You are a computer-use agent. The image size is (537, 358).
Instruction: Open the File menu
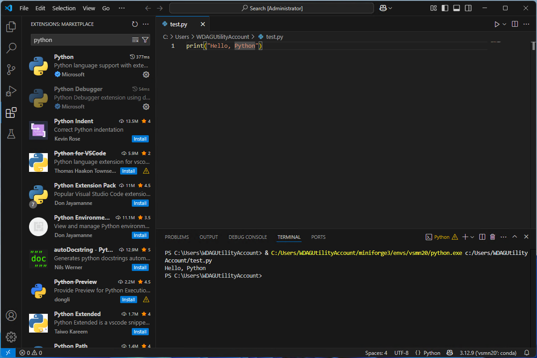tap(24, 8)
